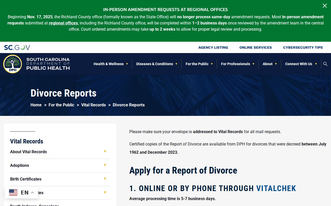Click the Diseases & Conditions dropdown arrow
331x206 pixels.
tap(176, 64)
